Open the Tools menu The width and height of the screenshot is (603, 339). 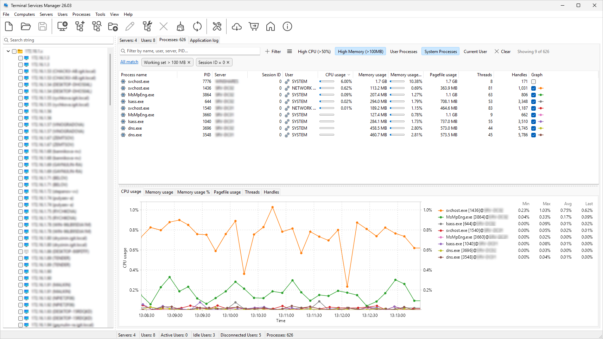pyautogui.click(x=100, y=14)
